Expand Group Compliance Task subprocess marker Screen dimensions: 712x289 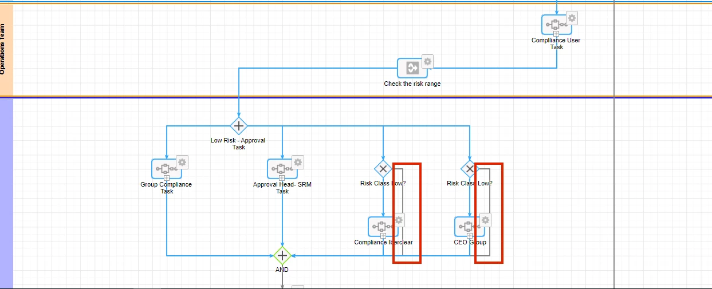click(167, 178)
